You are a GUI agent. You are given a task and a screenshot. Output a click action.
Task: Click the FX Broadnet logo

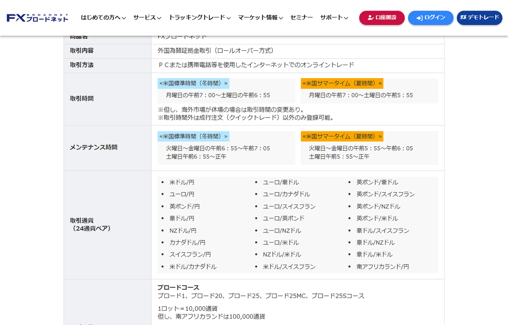point(37,18)
